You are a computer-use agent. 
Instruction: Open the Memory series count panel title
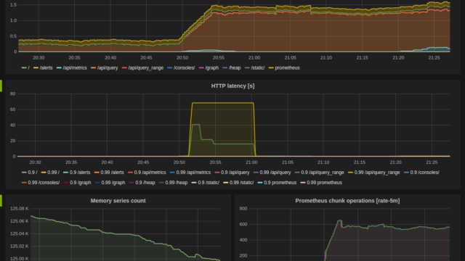(x=118, y=201)
